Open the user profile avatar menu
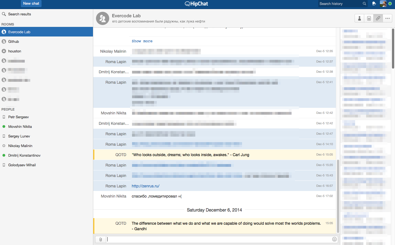This screenshot has height=245, width=395. coord(383,4)
